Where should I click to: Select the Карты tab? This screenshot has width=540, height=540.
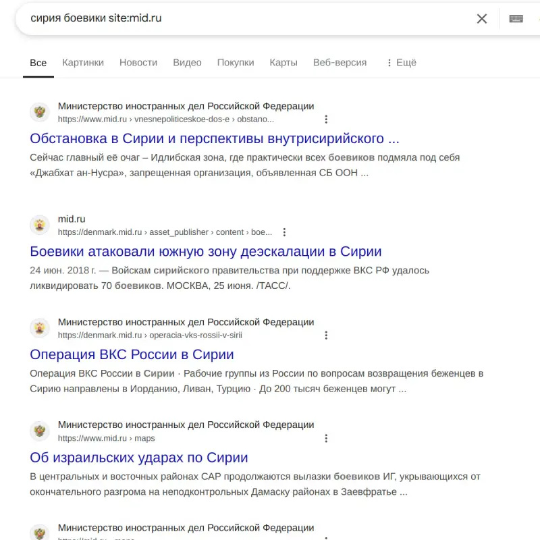click(x=283, y=63)
